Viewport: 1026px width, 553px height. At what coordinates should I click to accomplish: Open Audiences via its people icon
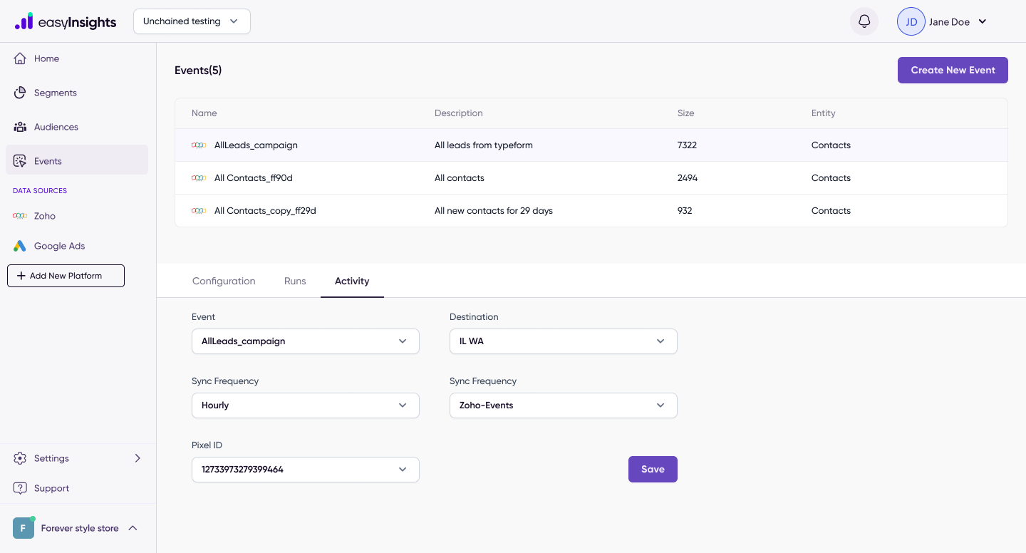(x=20, y=127)
